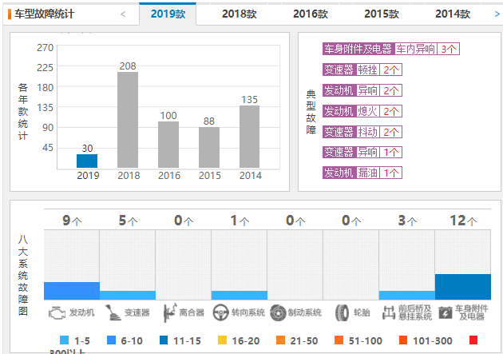
Task: Click the 2016 bar with value 100
Action: (x=168, y=145)
